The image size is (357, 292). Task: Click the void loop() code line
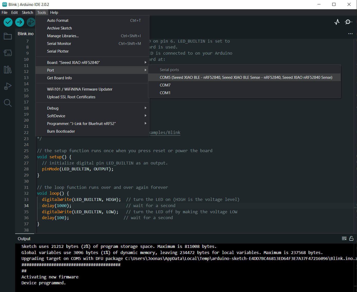coord(53,193)
